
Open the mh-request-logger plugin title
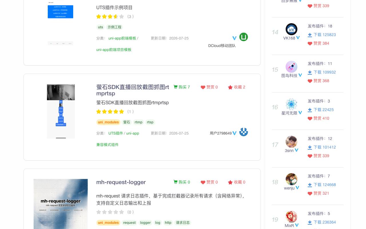click(x=121, y=182)
